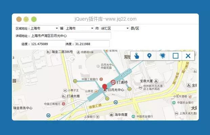Click the 海华商厦 map icon
Screen dimensions: 210x135
[x=111, y=115]
